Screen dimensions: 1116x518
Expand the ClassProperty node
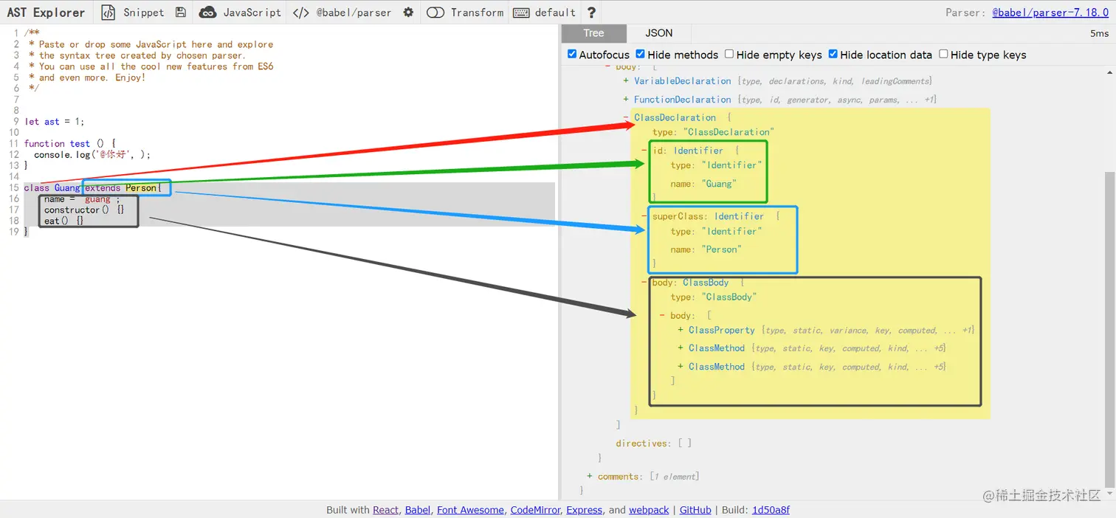(x=681, y=331)
